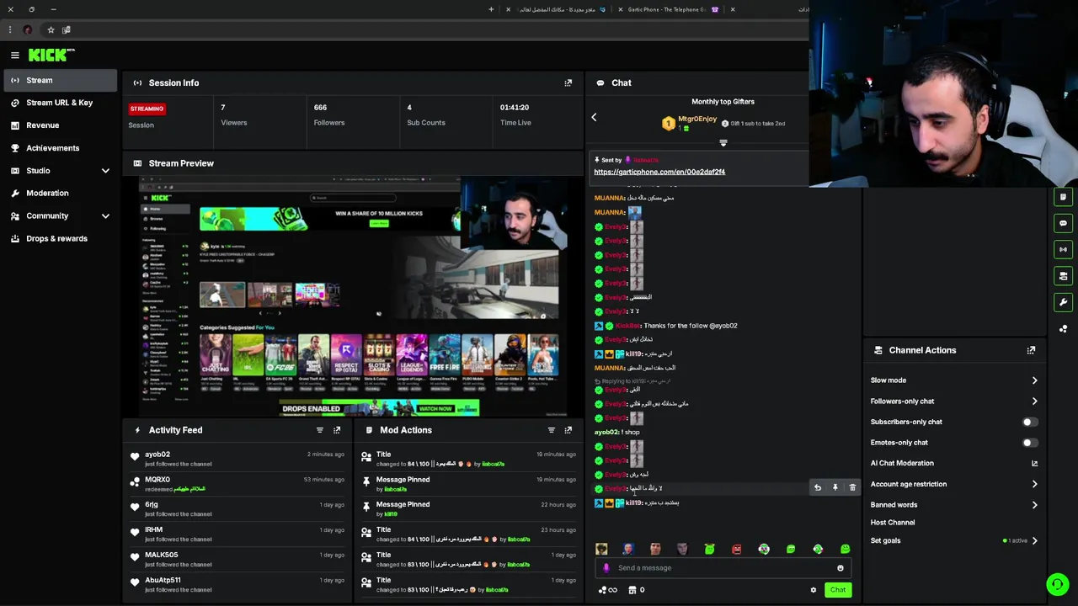Open the emoji picker in chat input

(x=840, y=567)
